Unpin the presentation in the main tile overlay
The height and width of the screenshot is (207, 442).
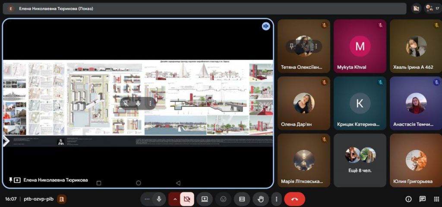126,103
